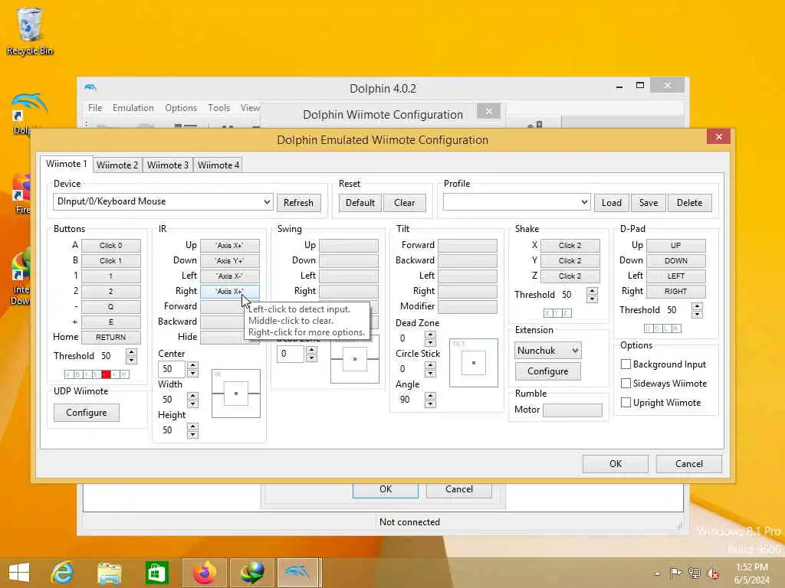
Task: Launch Internet Explorer from taskbar
Action: (x=62, y=573)
